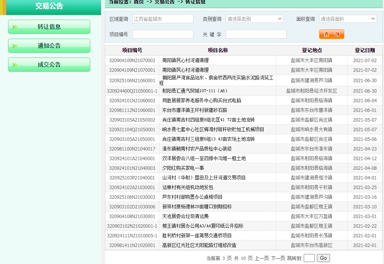Click the arrow icon beside 通知公告
This screenshot has width=384, height=264.
click(x=15, y=46)
